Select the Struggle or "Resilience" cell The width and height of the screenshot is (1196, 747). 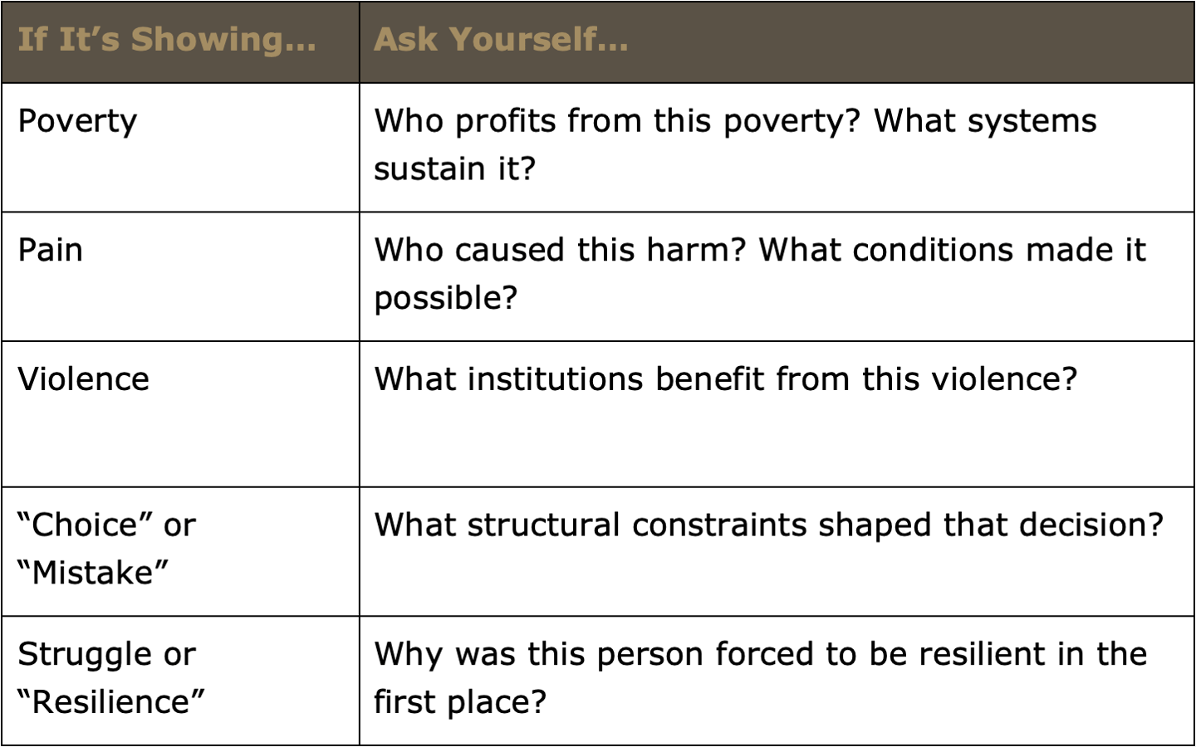pos(180,681)
